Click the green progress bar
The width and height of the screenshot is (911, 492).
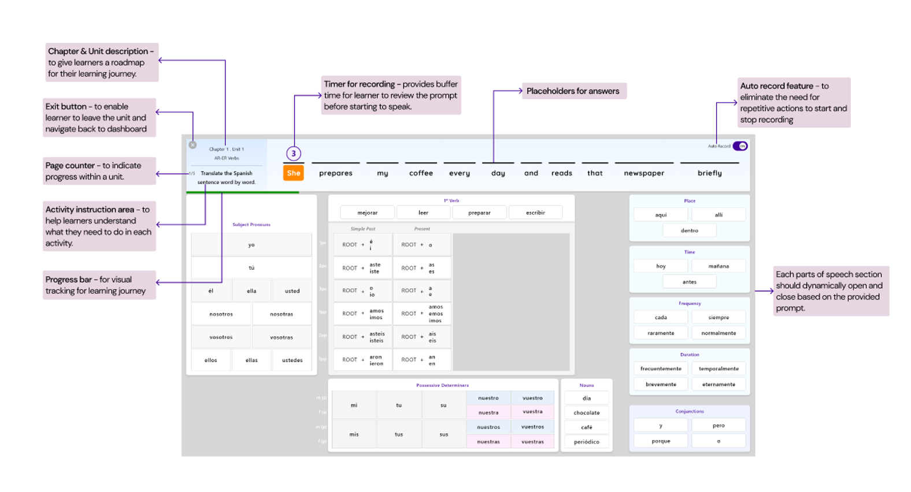coord(242,192)
